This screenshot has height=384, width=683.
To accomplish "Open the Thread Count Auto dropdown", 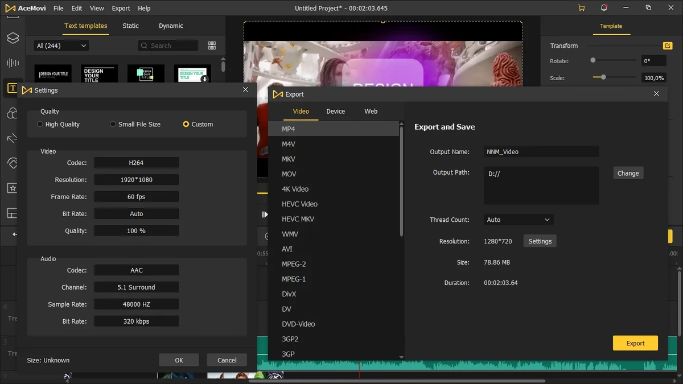I will (x=519, y=220).
